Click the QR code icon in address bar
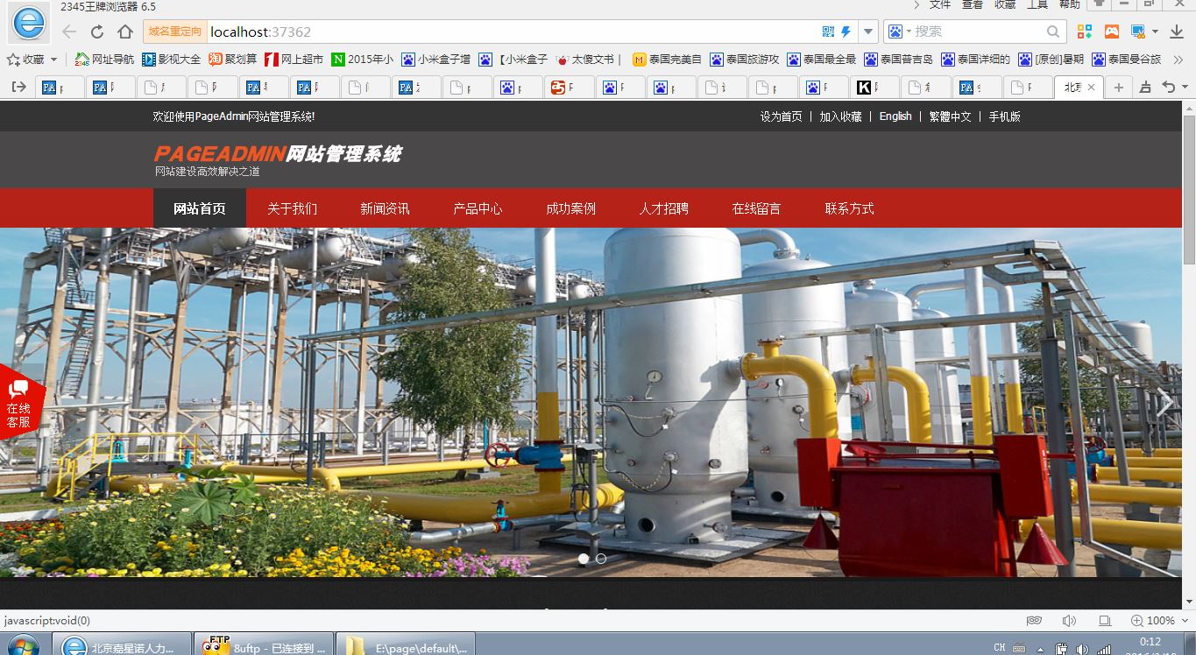 point(828,32)
